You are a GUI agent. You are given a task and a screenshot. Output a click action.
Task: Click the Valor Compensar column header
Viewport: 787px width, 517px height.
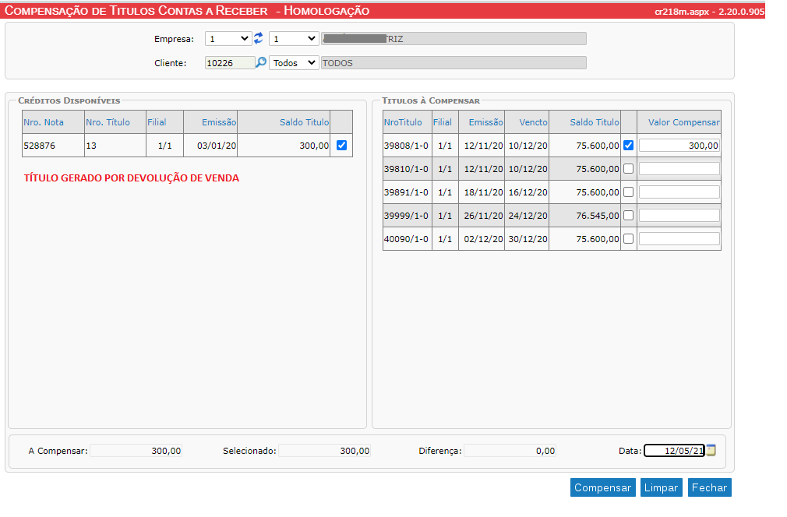[x=683, y=122]
